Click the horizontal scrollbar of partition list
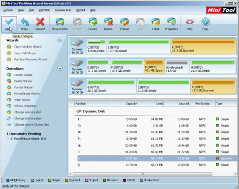 (x=142, y=174)
